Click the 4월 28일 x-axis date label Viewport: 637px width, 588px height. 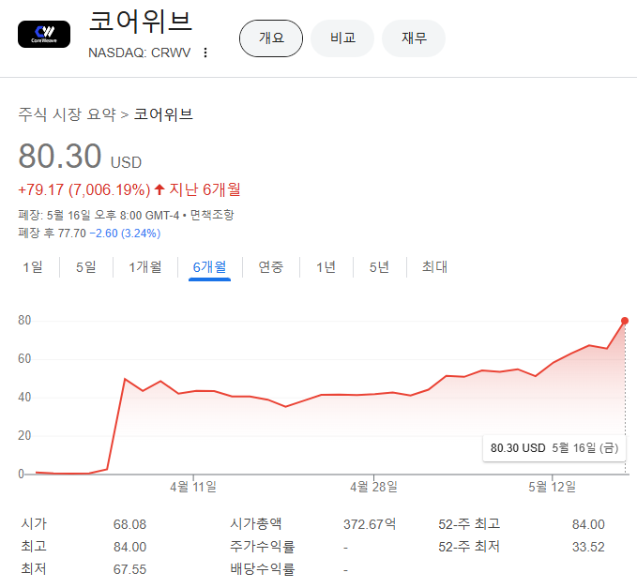[373, 487]
